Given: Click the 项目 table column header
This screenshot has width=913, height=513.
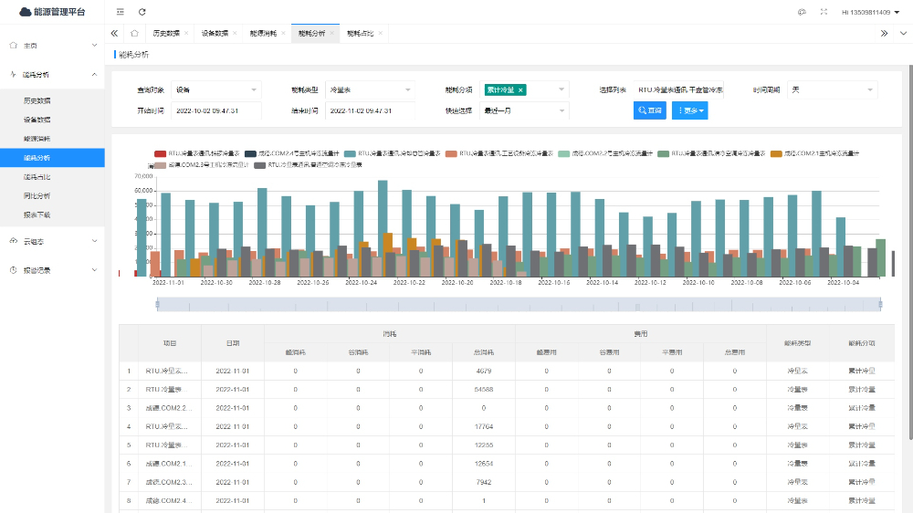Looking at the screenshot, I should tap(170, 343).
